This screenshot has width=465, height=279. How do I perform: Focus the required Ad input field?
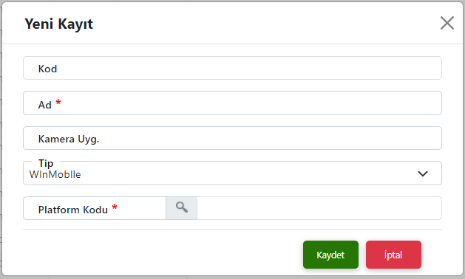(232, 103)
